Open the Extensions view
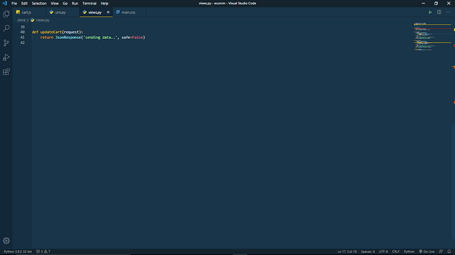This screenshot has height=255, width=455. 6,72
